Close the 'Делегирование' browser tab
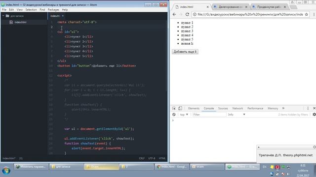This screenshot has height=177, width=316. click(x=246, y=7)
